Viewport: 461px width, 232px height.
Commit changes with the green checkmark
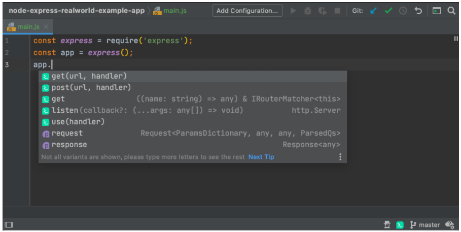[388, 11]
